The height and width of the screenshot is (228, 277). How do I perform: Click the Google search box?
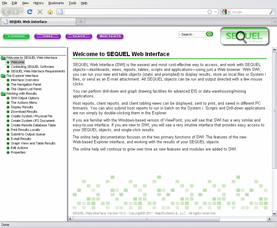(250, 12)
